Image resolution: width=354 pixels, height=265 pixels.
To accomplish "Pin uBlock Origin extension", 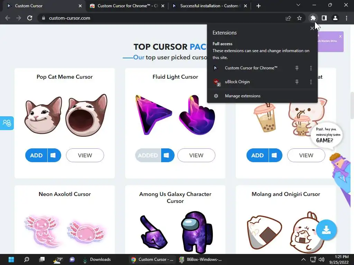I will [x=297, y=82].
